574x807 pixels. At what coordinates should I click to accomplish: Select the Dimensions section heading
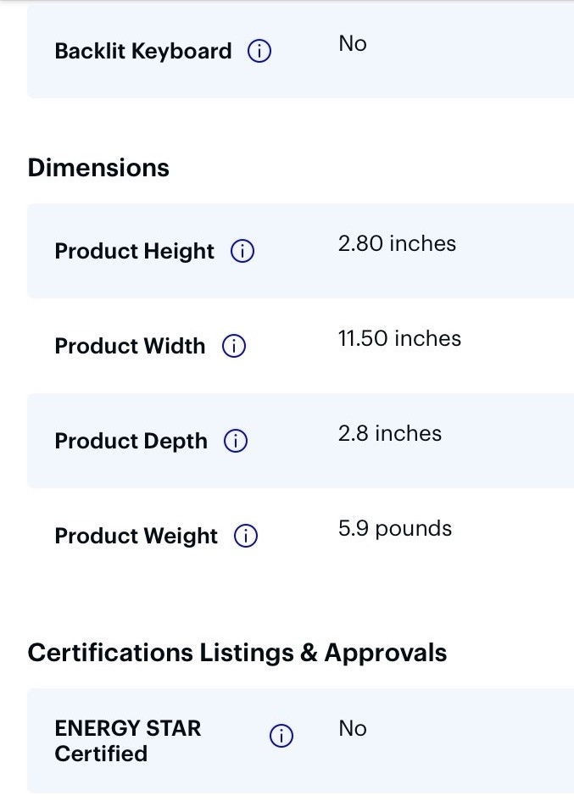[98, 168]
